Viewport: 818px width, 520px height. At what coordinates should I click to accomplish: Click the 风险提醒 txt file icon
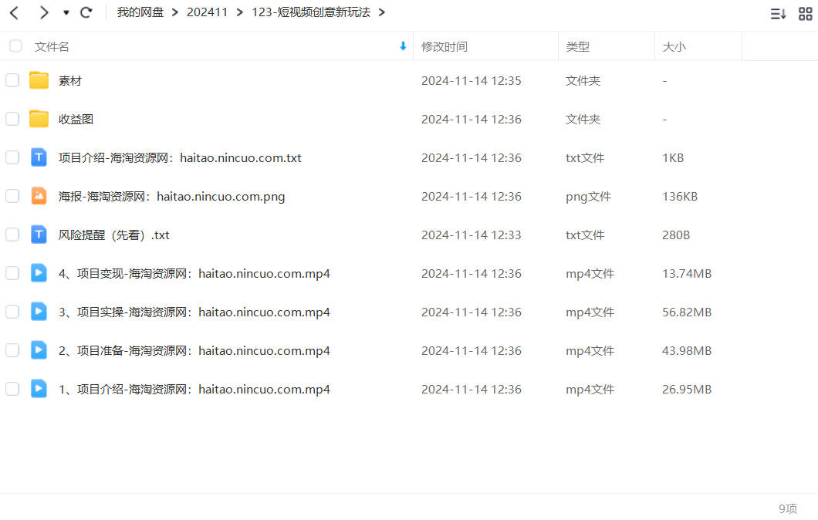[x=39, y=235]
